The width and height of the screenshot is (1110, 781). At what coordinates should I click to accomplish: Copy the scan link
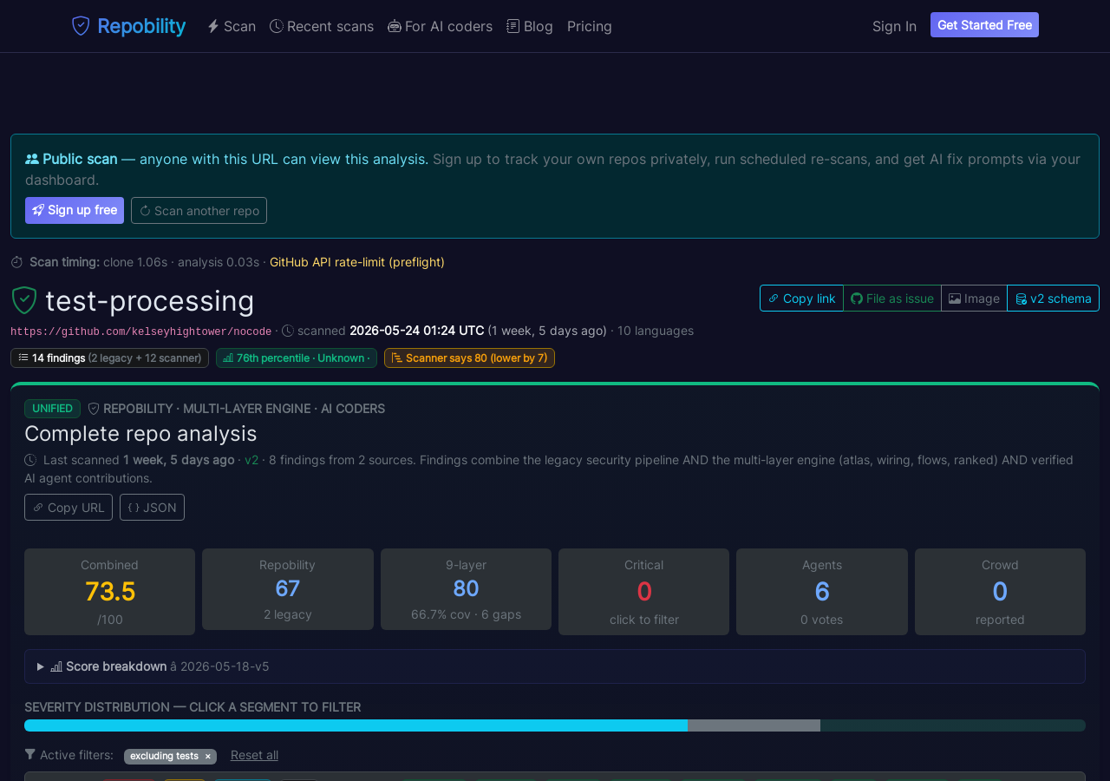[801, 298]
